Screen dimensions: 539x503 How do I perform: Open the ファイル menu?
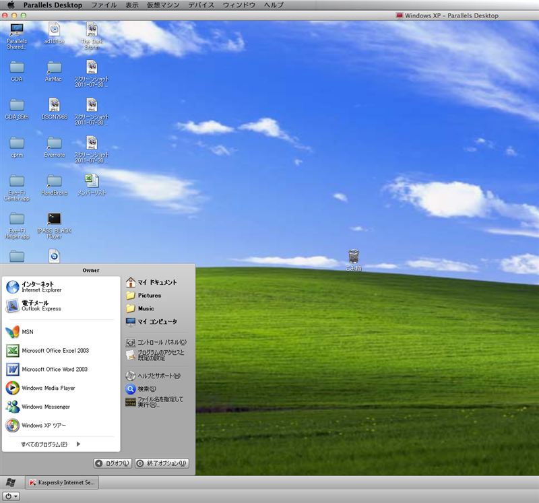click(x=104, y=5)
